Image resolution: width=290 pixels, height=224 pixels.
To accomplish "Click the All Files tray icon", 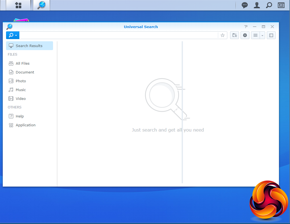I will [11, 63].
